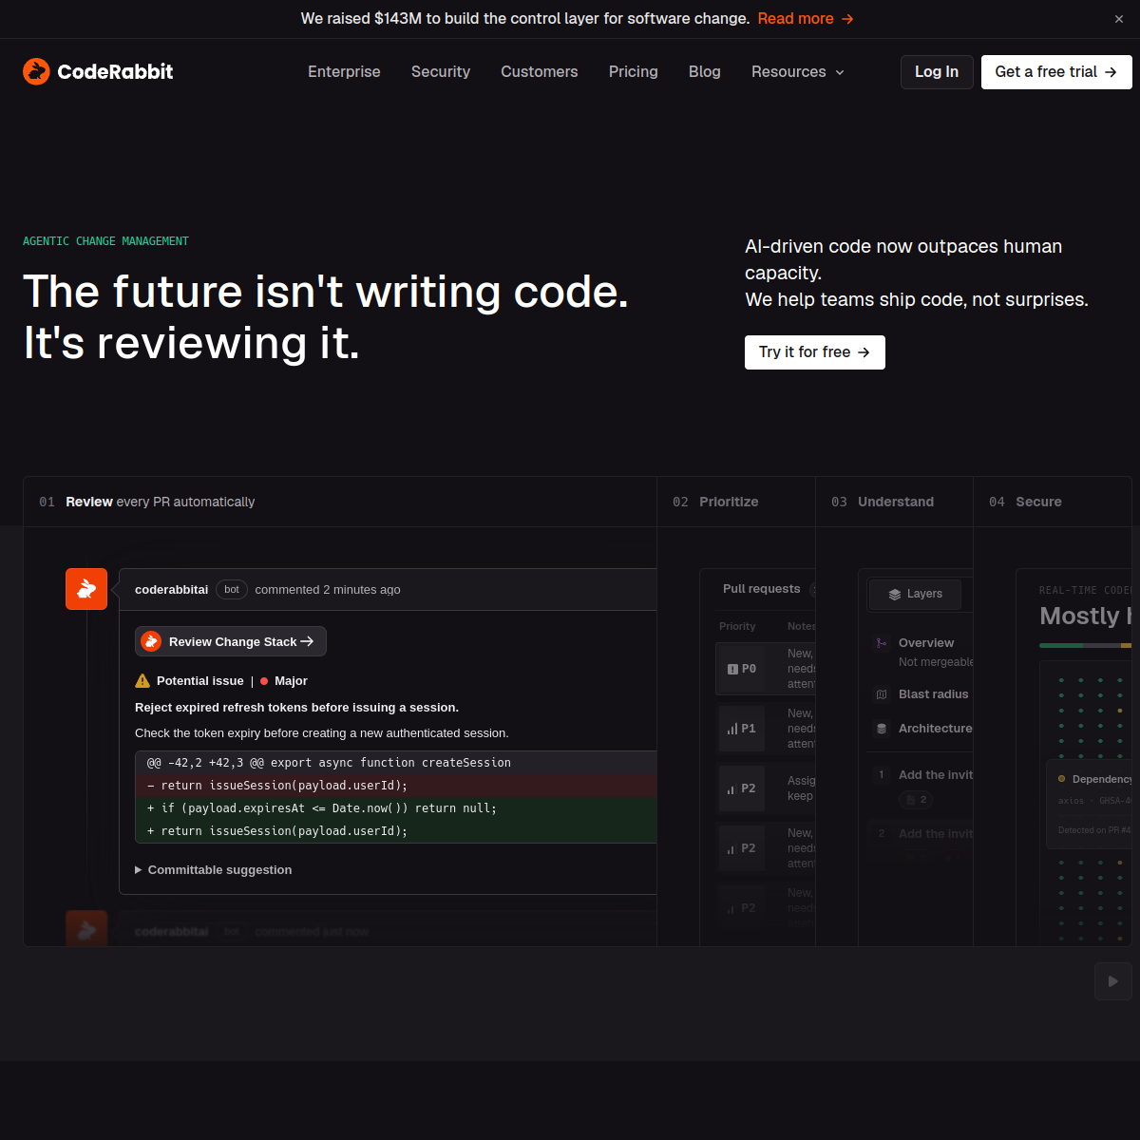Click the rabbit icon in Review Change Stack
This screenshot has width=1140, height=1140.
click(151, 641)
